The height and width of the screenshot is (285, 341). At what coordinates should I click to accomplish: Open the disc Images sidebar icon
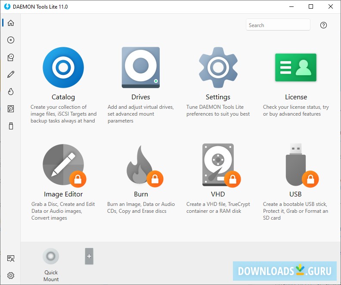click(11, 40)
